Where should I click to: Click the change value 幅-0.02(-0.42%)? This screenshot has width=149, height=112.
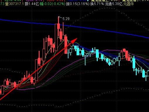point(53,4)
